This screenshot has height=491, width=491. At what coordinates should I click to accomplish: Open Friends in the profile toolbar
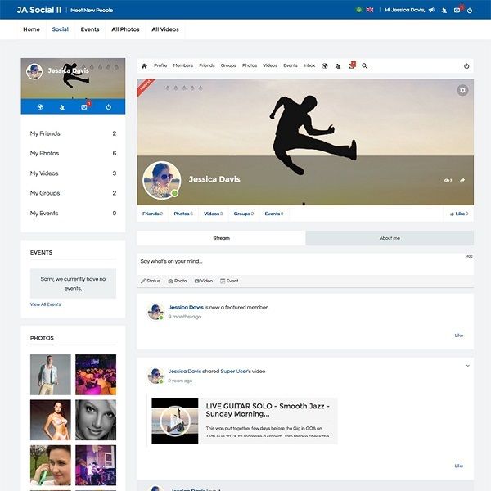click(x=207, y=65)
